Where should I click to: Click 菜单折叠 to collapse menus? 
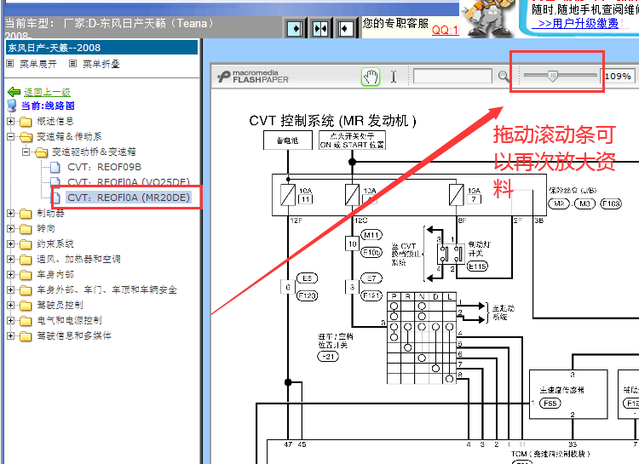click(101, 64)
